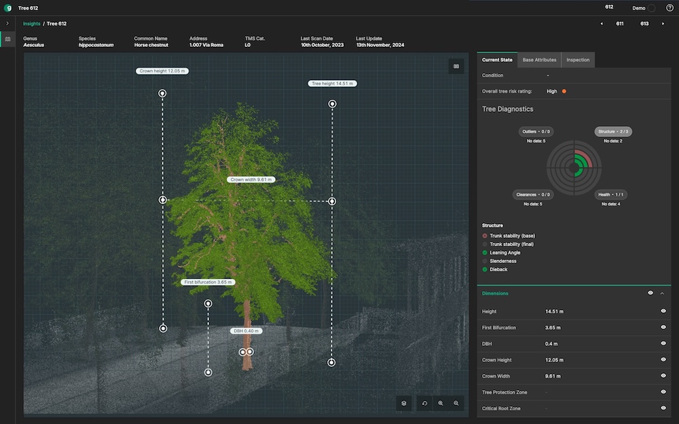This screenshot has height=424, width=679.
Task: Click the Slenderness structure row
Action: tap(499, 261)
